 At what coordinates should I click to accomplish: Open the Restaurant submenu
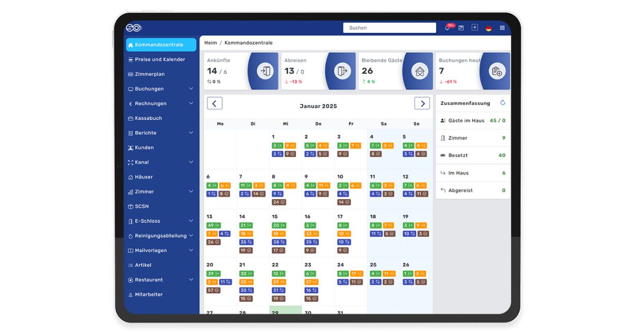click(x=150, y=280)
